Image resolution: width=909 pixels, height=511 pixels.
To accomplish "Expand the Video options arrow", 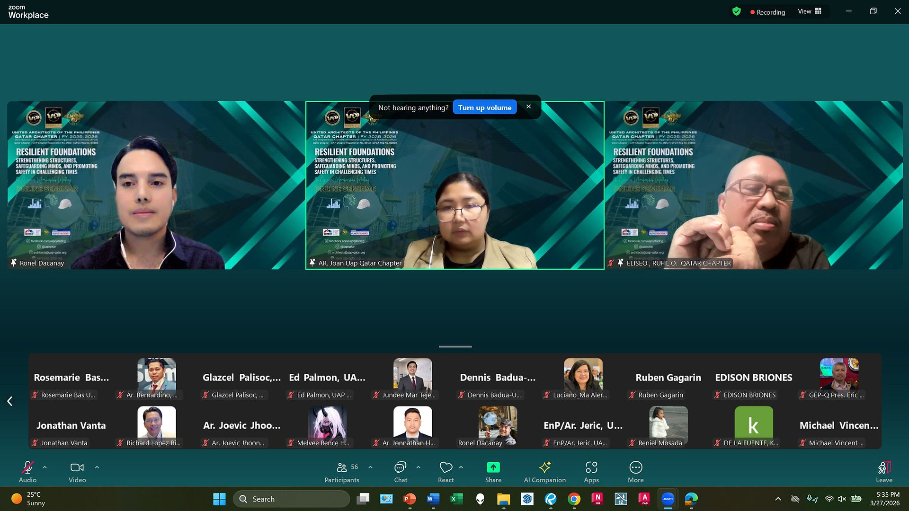I will pos(97,467).
